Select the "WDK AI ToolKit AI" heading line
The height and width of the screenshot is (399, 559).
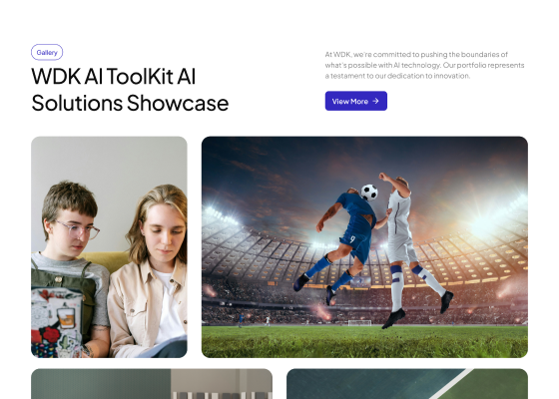pyautogui.click(x=114, y=76)
